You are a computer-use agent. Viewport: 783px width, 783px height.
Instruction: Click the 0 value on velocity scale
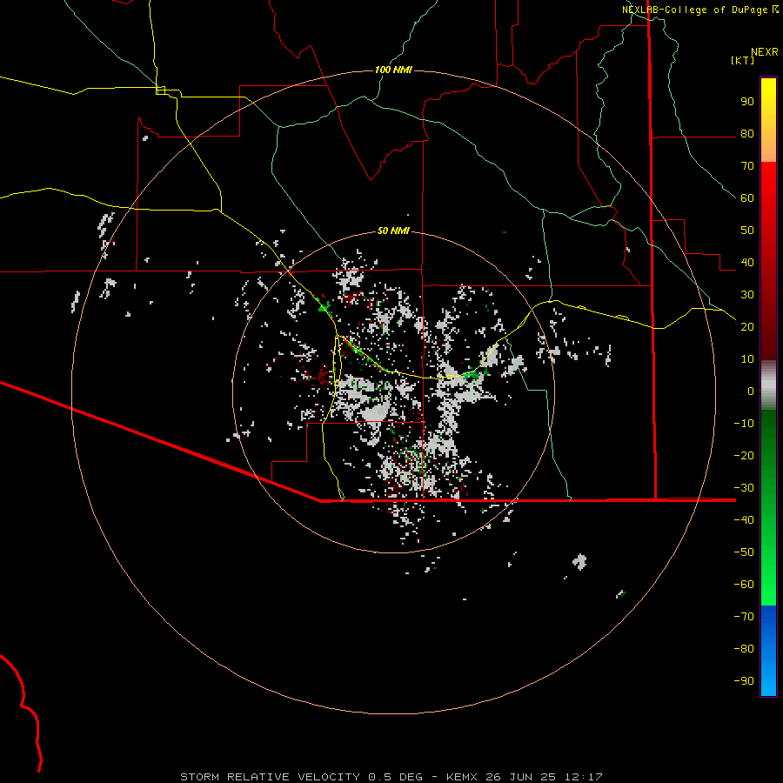(x=751, y=391)
